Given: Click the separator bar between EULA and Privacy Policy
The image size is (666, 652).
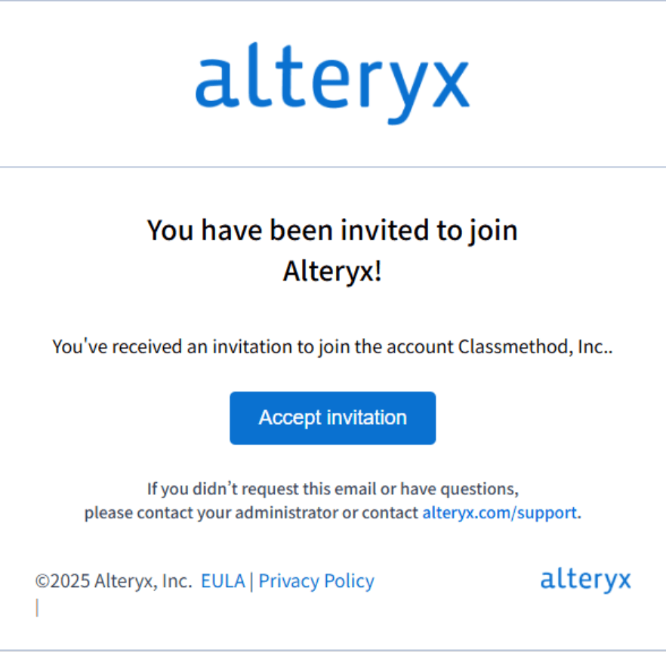Looking at the screenshot, I should (x=251, y=580).
